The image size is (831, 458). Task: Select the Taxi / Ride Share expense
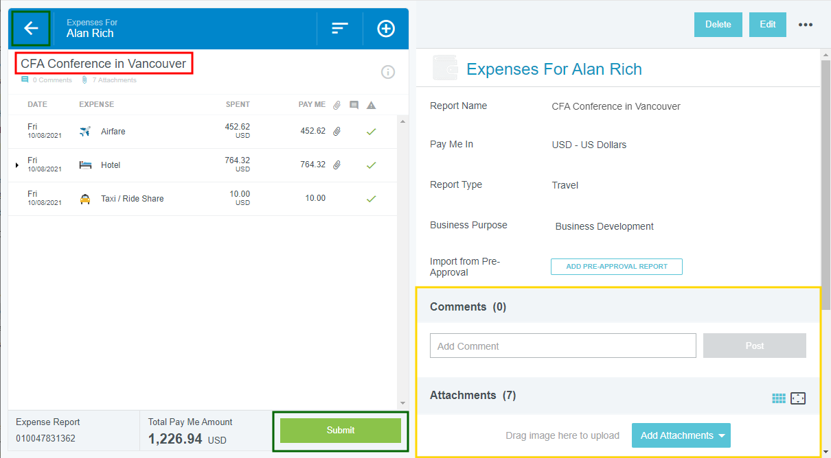pos(132,199)
